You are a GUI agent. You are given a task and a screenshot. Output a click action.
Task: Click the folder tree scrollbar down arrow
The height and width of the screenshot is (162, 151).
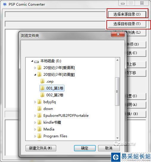[117, 138]
